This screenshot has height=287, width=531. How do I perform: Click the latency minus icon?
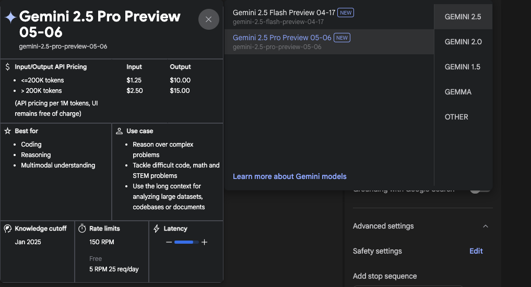point(169,242)
